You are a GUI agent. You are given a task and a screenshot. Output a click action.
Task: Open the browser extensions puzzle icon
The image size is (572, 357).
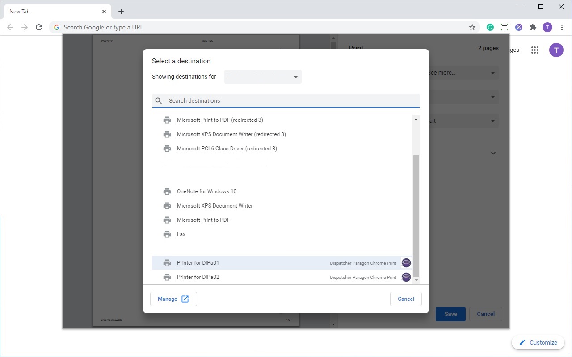coord(533,27)
